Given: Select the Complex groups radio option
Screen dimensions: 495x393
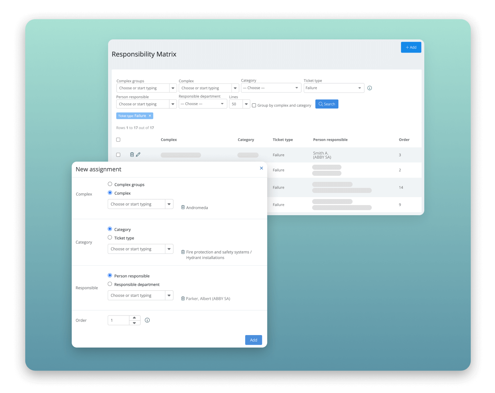Looking at the screenshot, I should click(x=110, y=184).
